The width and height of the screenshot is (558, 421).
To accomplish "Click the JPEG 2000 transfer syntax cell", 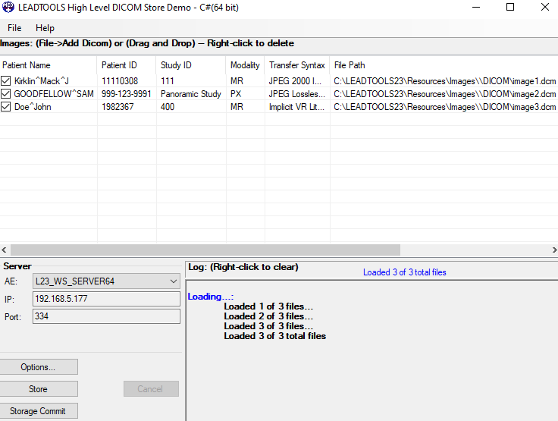I will coord(295,81).
